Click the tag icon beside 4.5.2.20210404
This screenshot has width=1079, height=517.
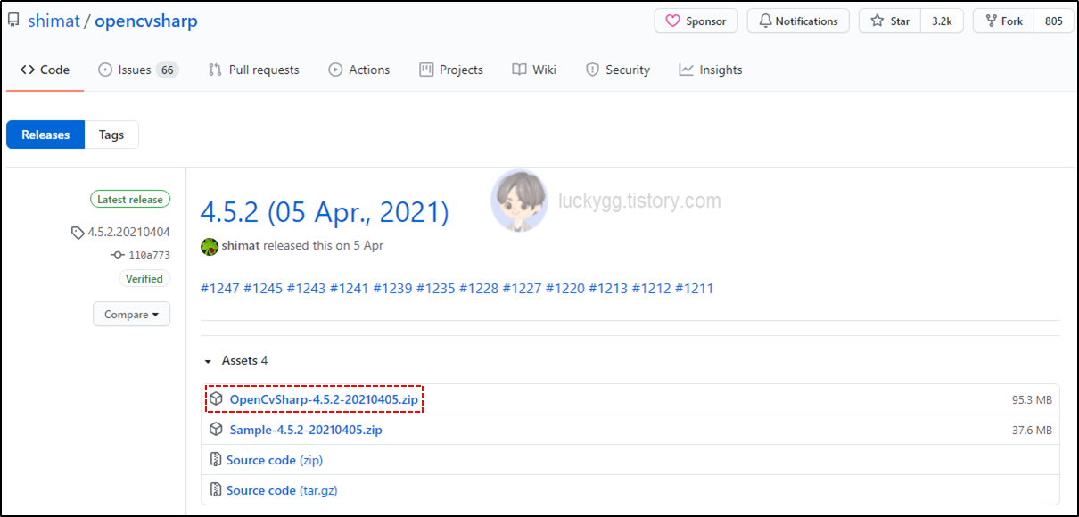click(x=78, y=233)
